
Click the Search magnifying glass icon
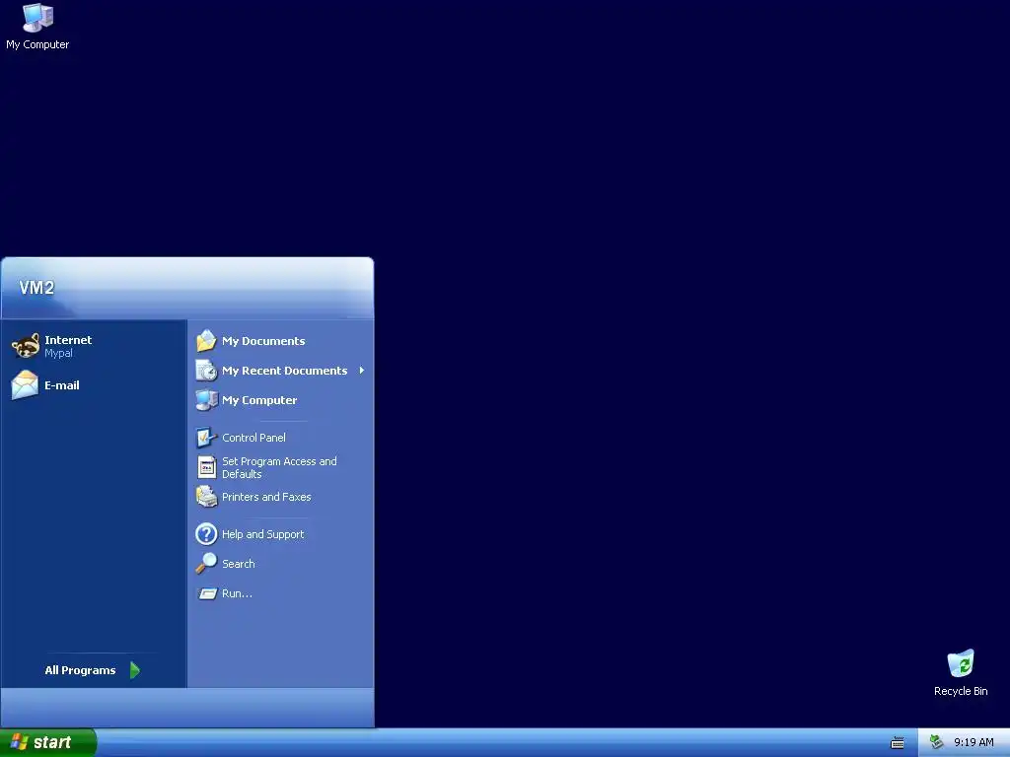point(206,563)
